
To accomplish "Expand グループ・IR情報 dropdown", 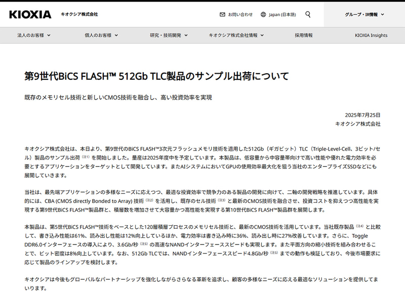I will coord(364,15).
